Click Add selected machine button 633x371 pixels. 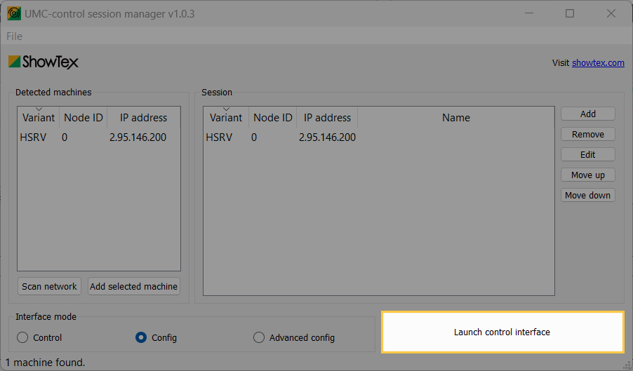(x=133, y=286)
